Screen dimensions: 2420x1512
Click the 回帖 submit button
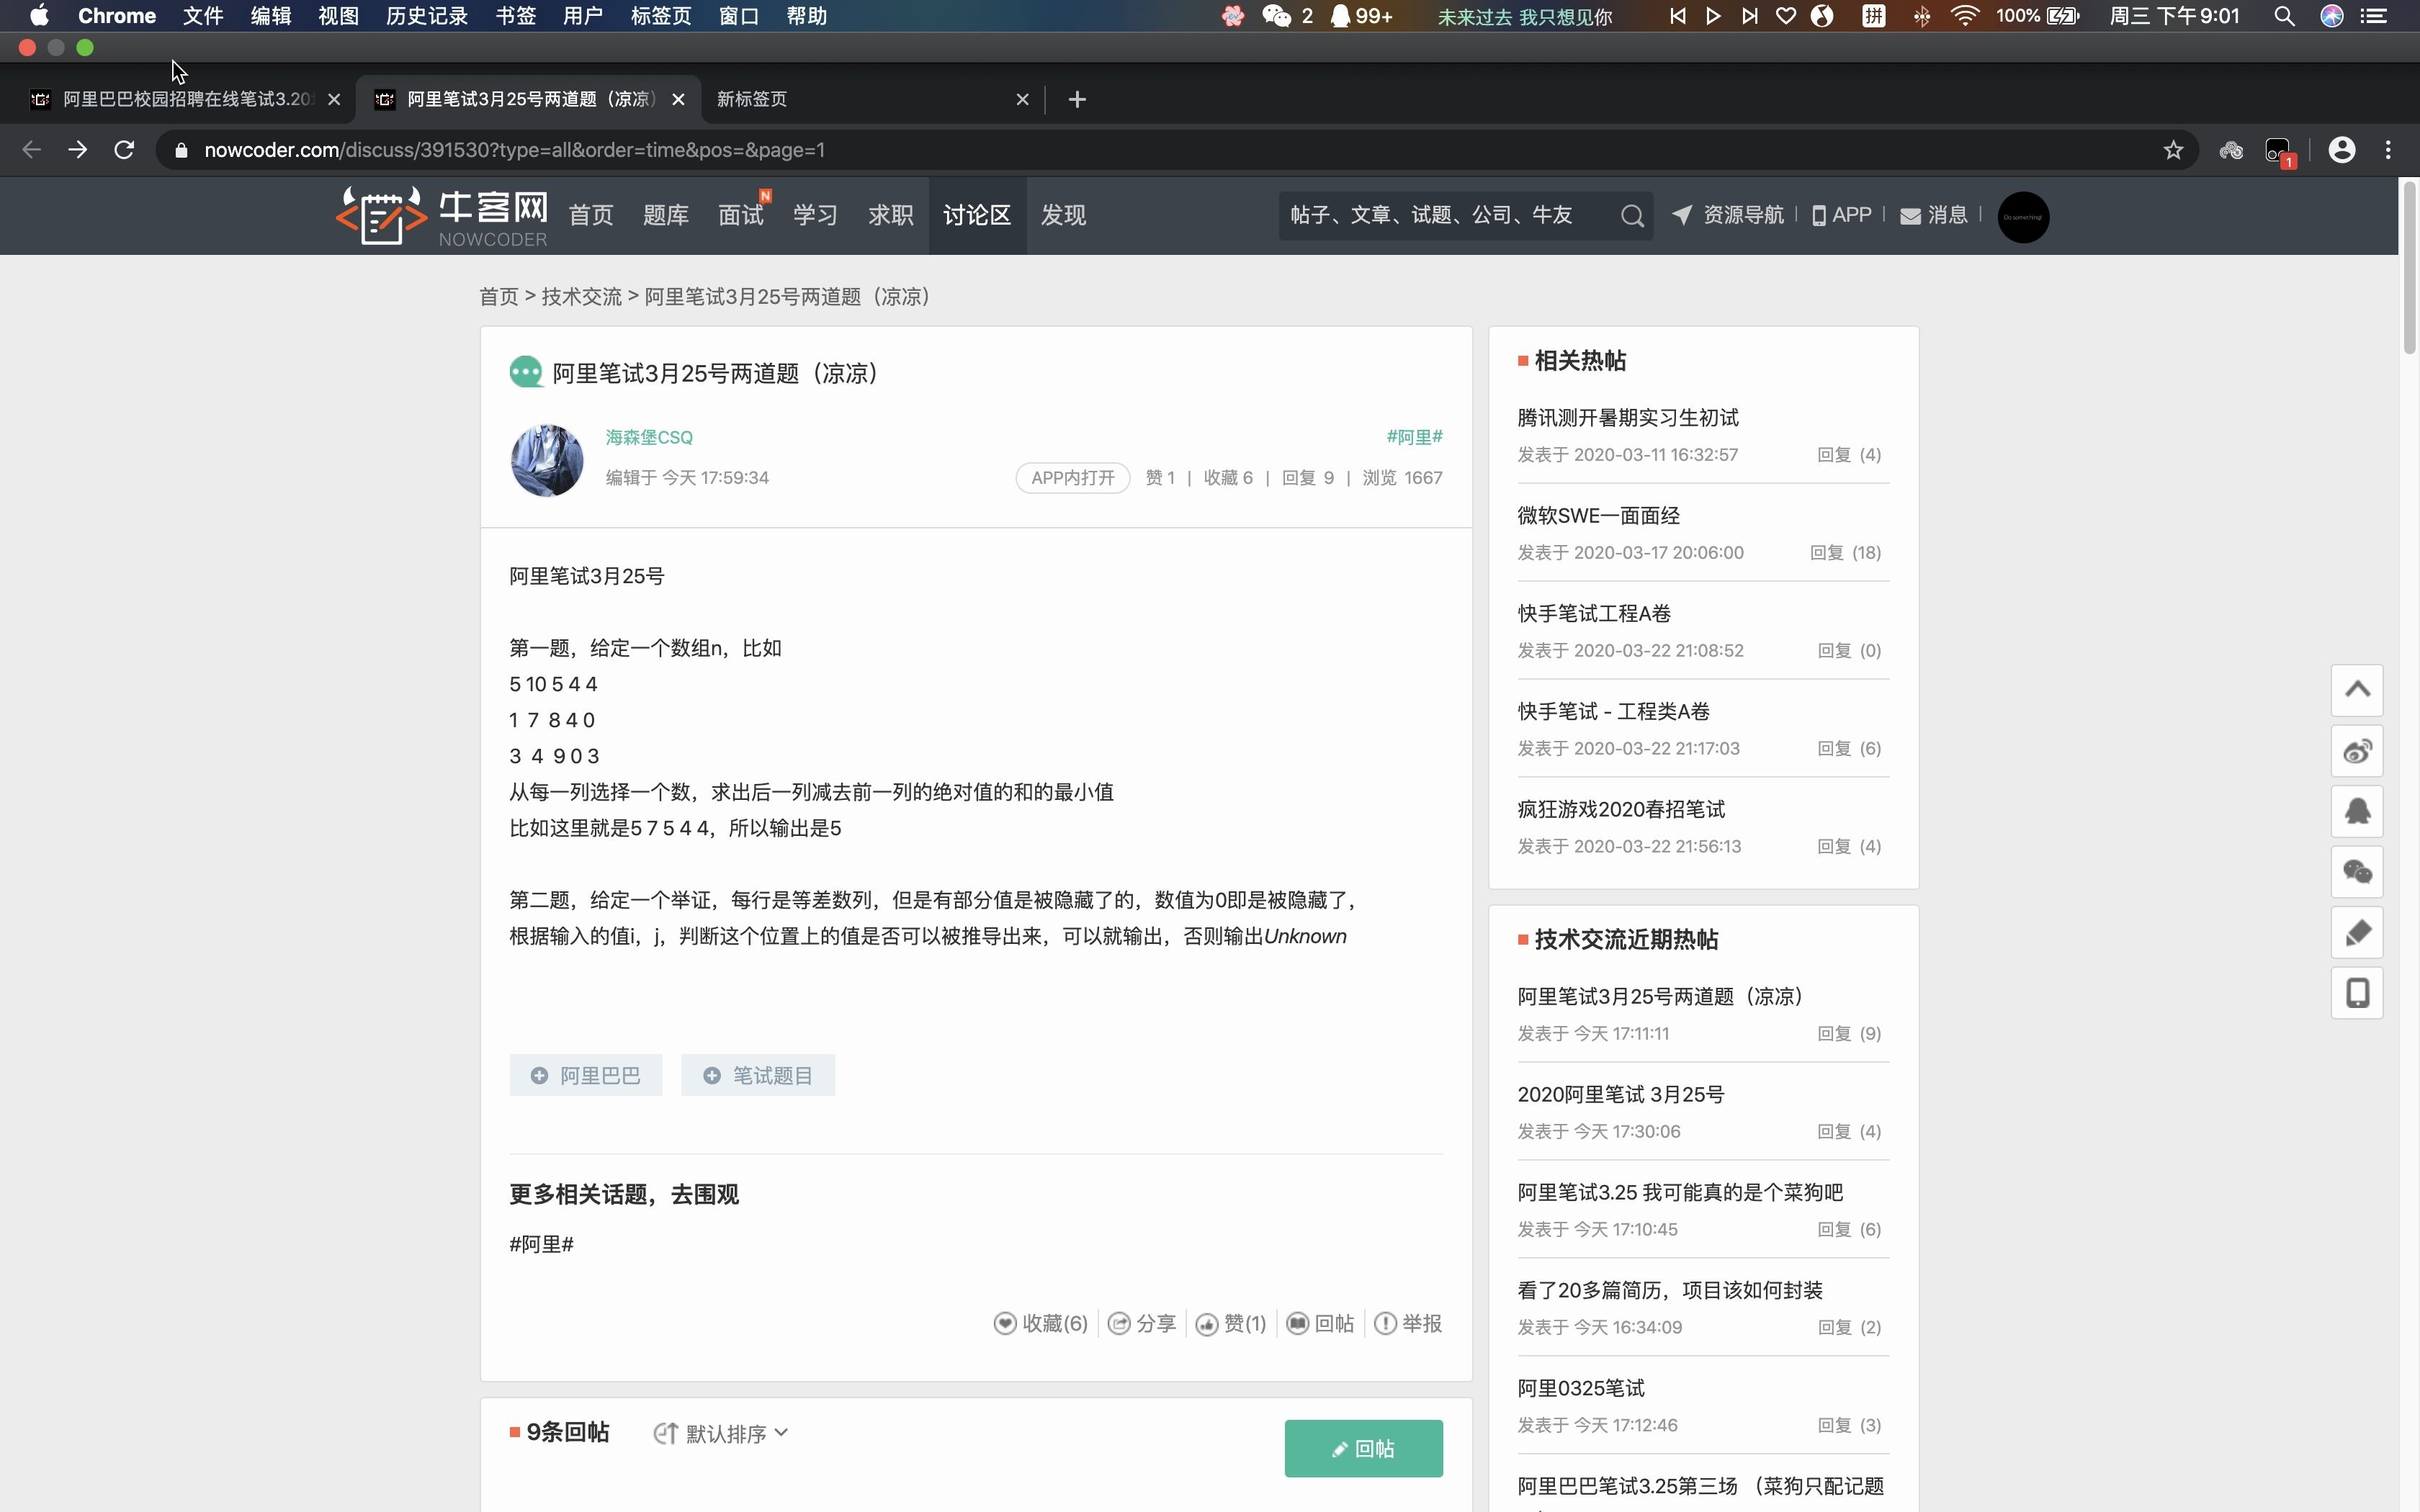tap(1364, 1447)
